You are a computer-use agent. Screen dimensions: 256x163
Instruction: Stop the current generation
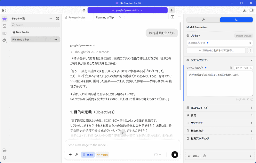[175, 154]
